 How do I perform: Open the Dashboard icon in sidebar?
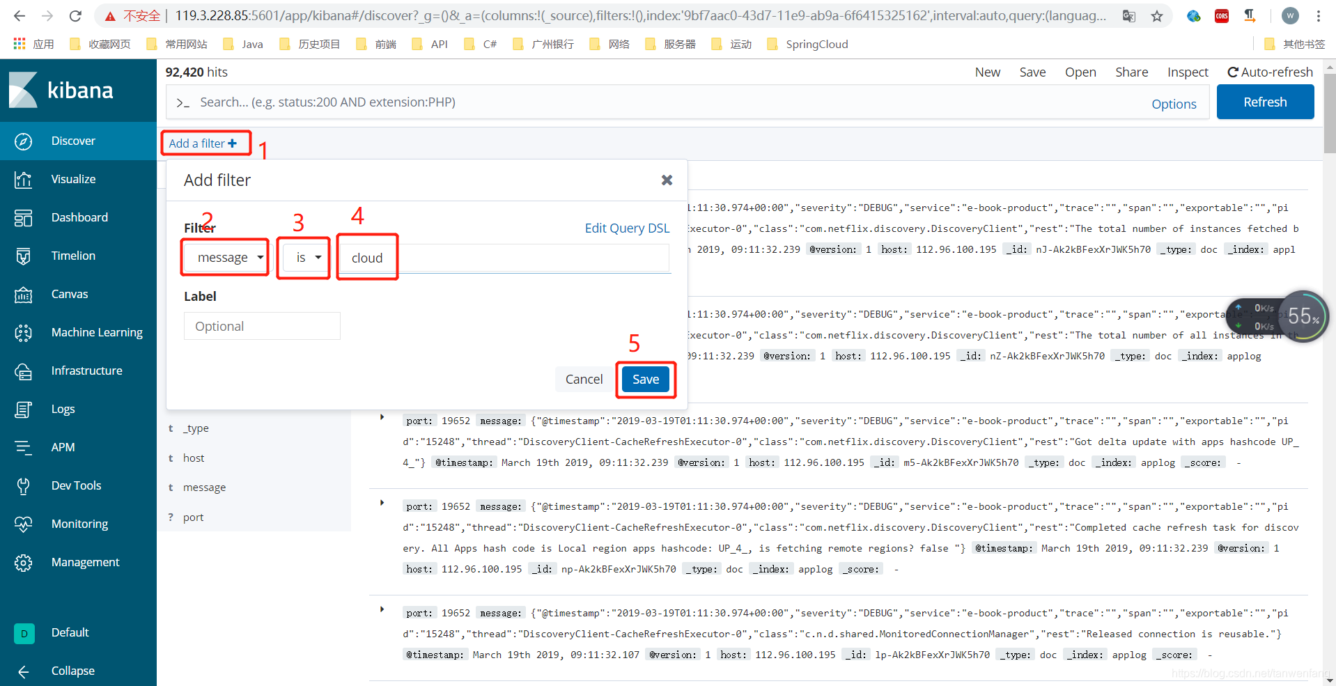[x=23, y=218]
